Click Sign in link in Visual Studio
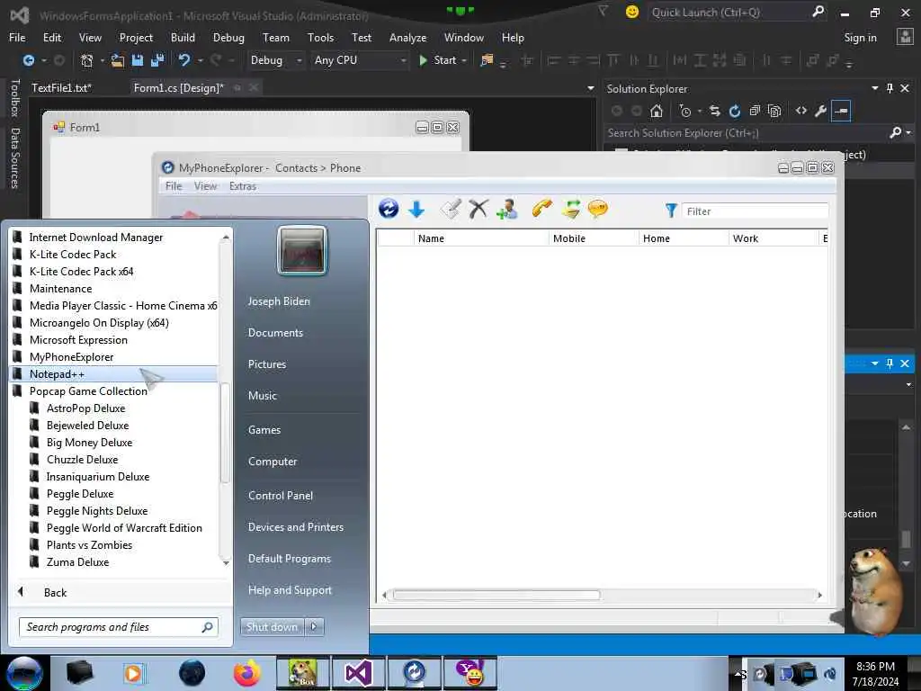Image resolution: width=921 pixels, height=691 pixels. point(860,38)
